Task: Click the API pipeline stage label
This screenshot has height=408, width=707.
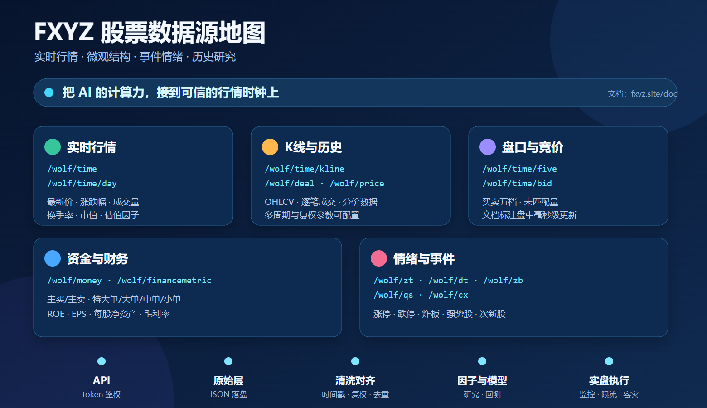Action: coord(102,380)
